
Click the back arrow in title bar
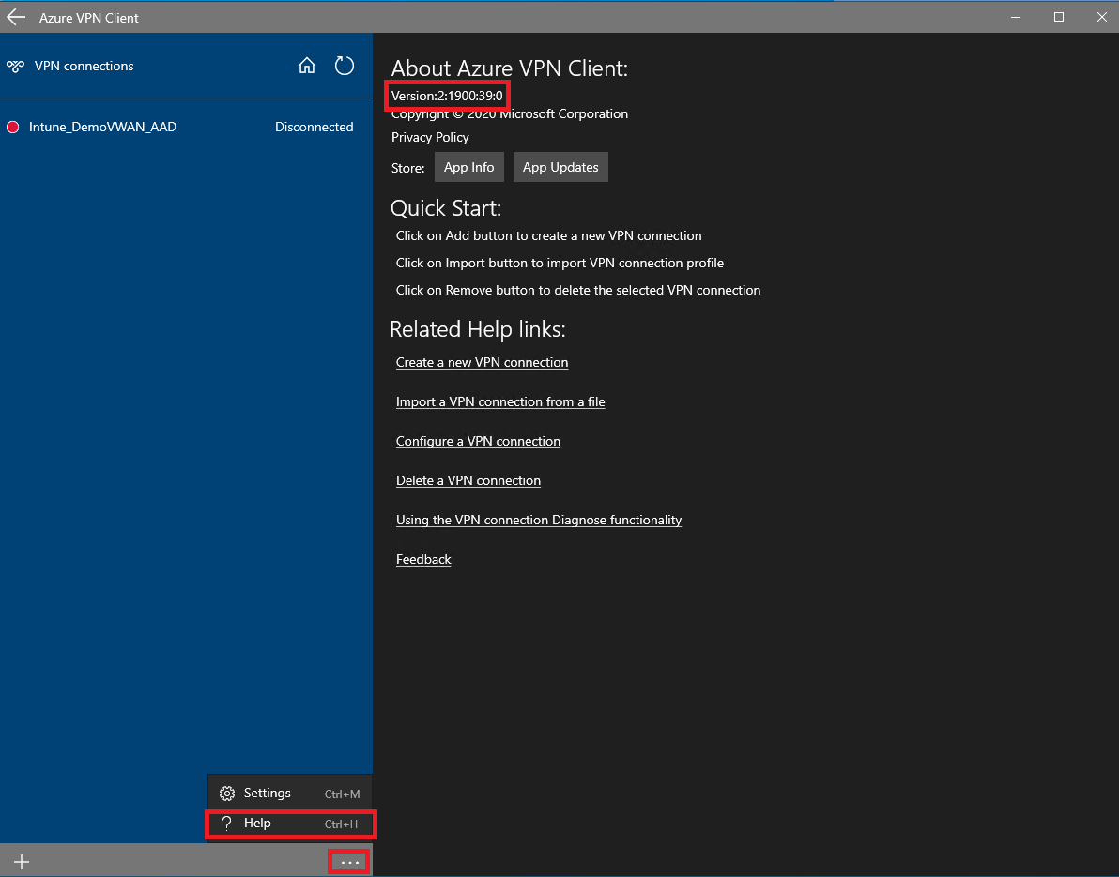pyautogui.click(x=16, y=17)
